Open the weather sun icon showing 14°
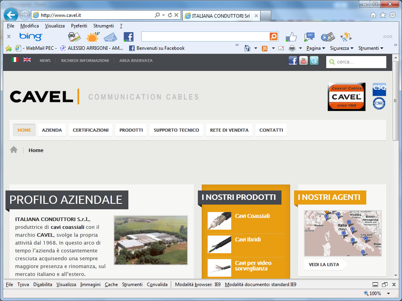The width and height of the screenshot is (402, 301). [93, 37]
